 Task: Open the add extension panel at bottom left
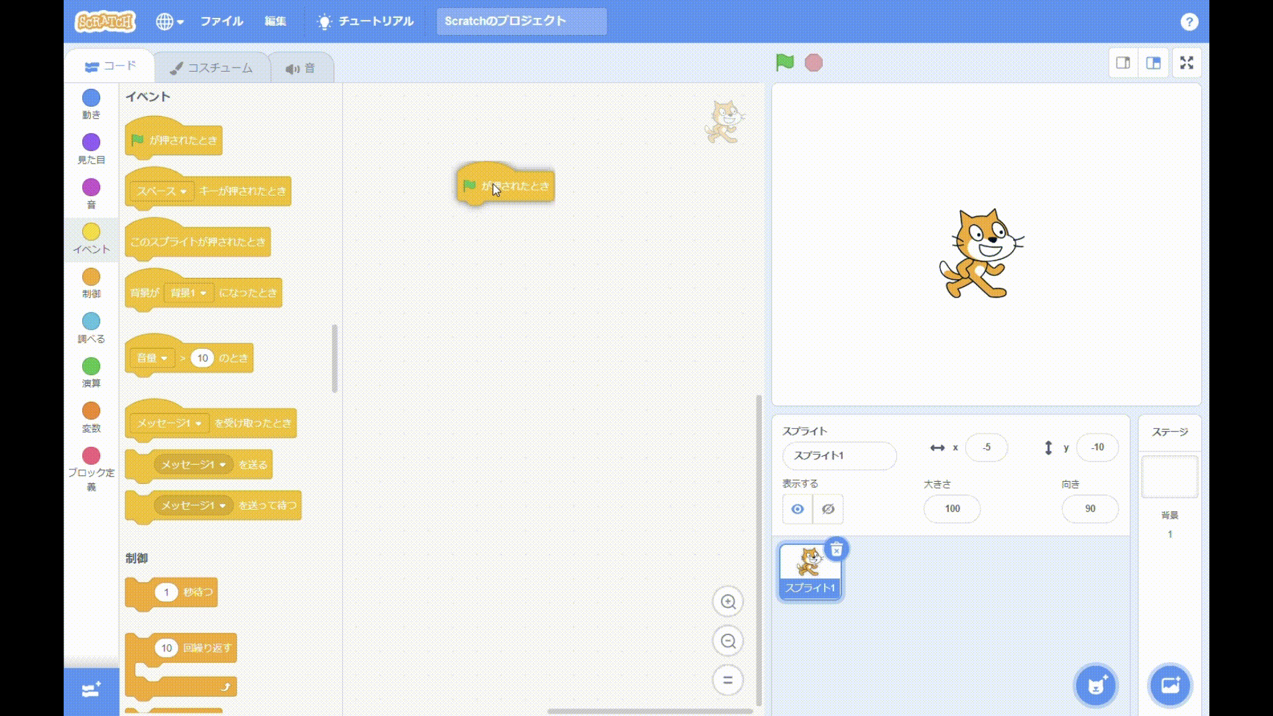pyautogui.click(x=91, y=689)
